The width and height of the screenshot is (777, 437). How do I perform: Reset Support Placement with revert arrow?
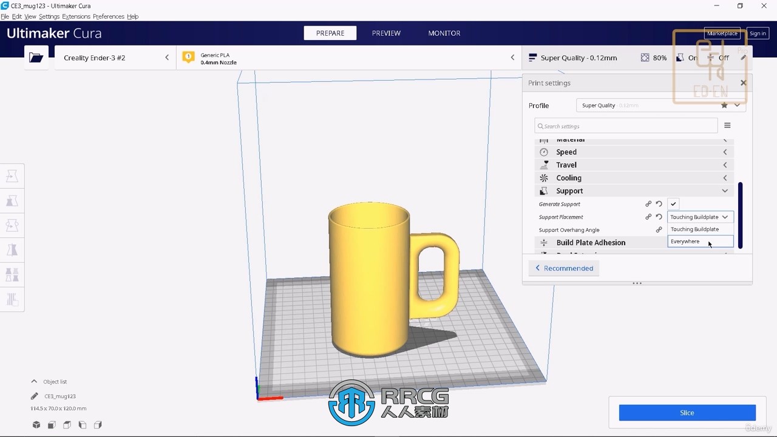(x=659, y=217)
